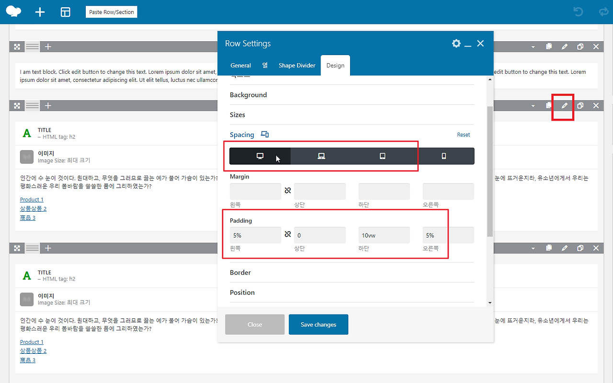Click the Margin 상단 input field
This screenshot has height=383, width=613.
[320, 191]
